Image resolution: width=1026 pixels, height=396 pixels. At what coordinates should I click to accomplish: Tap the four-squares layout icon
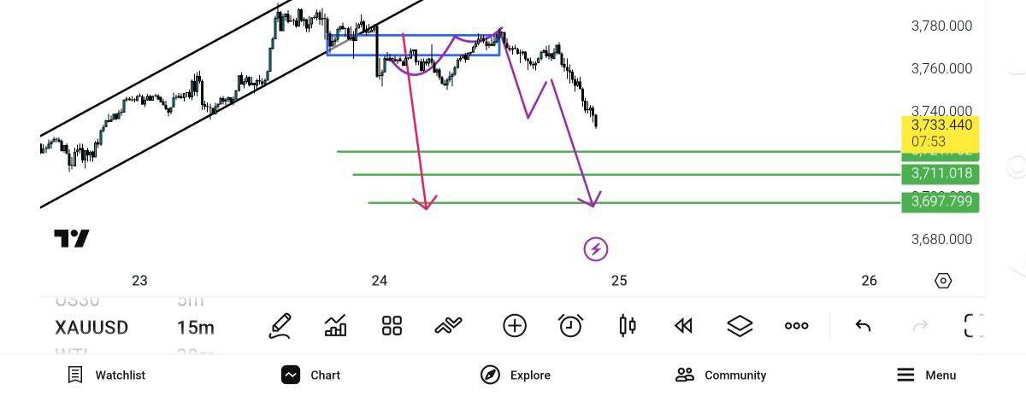point(392,326)
